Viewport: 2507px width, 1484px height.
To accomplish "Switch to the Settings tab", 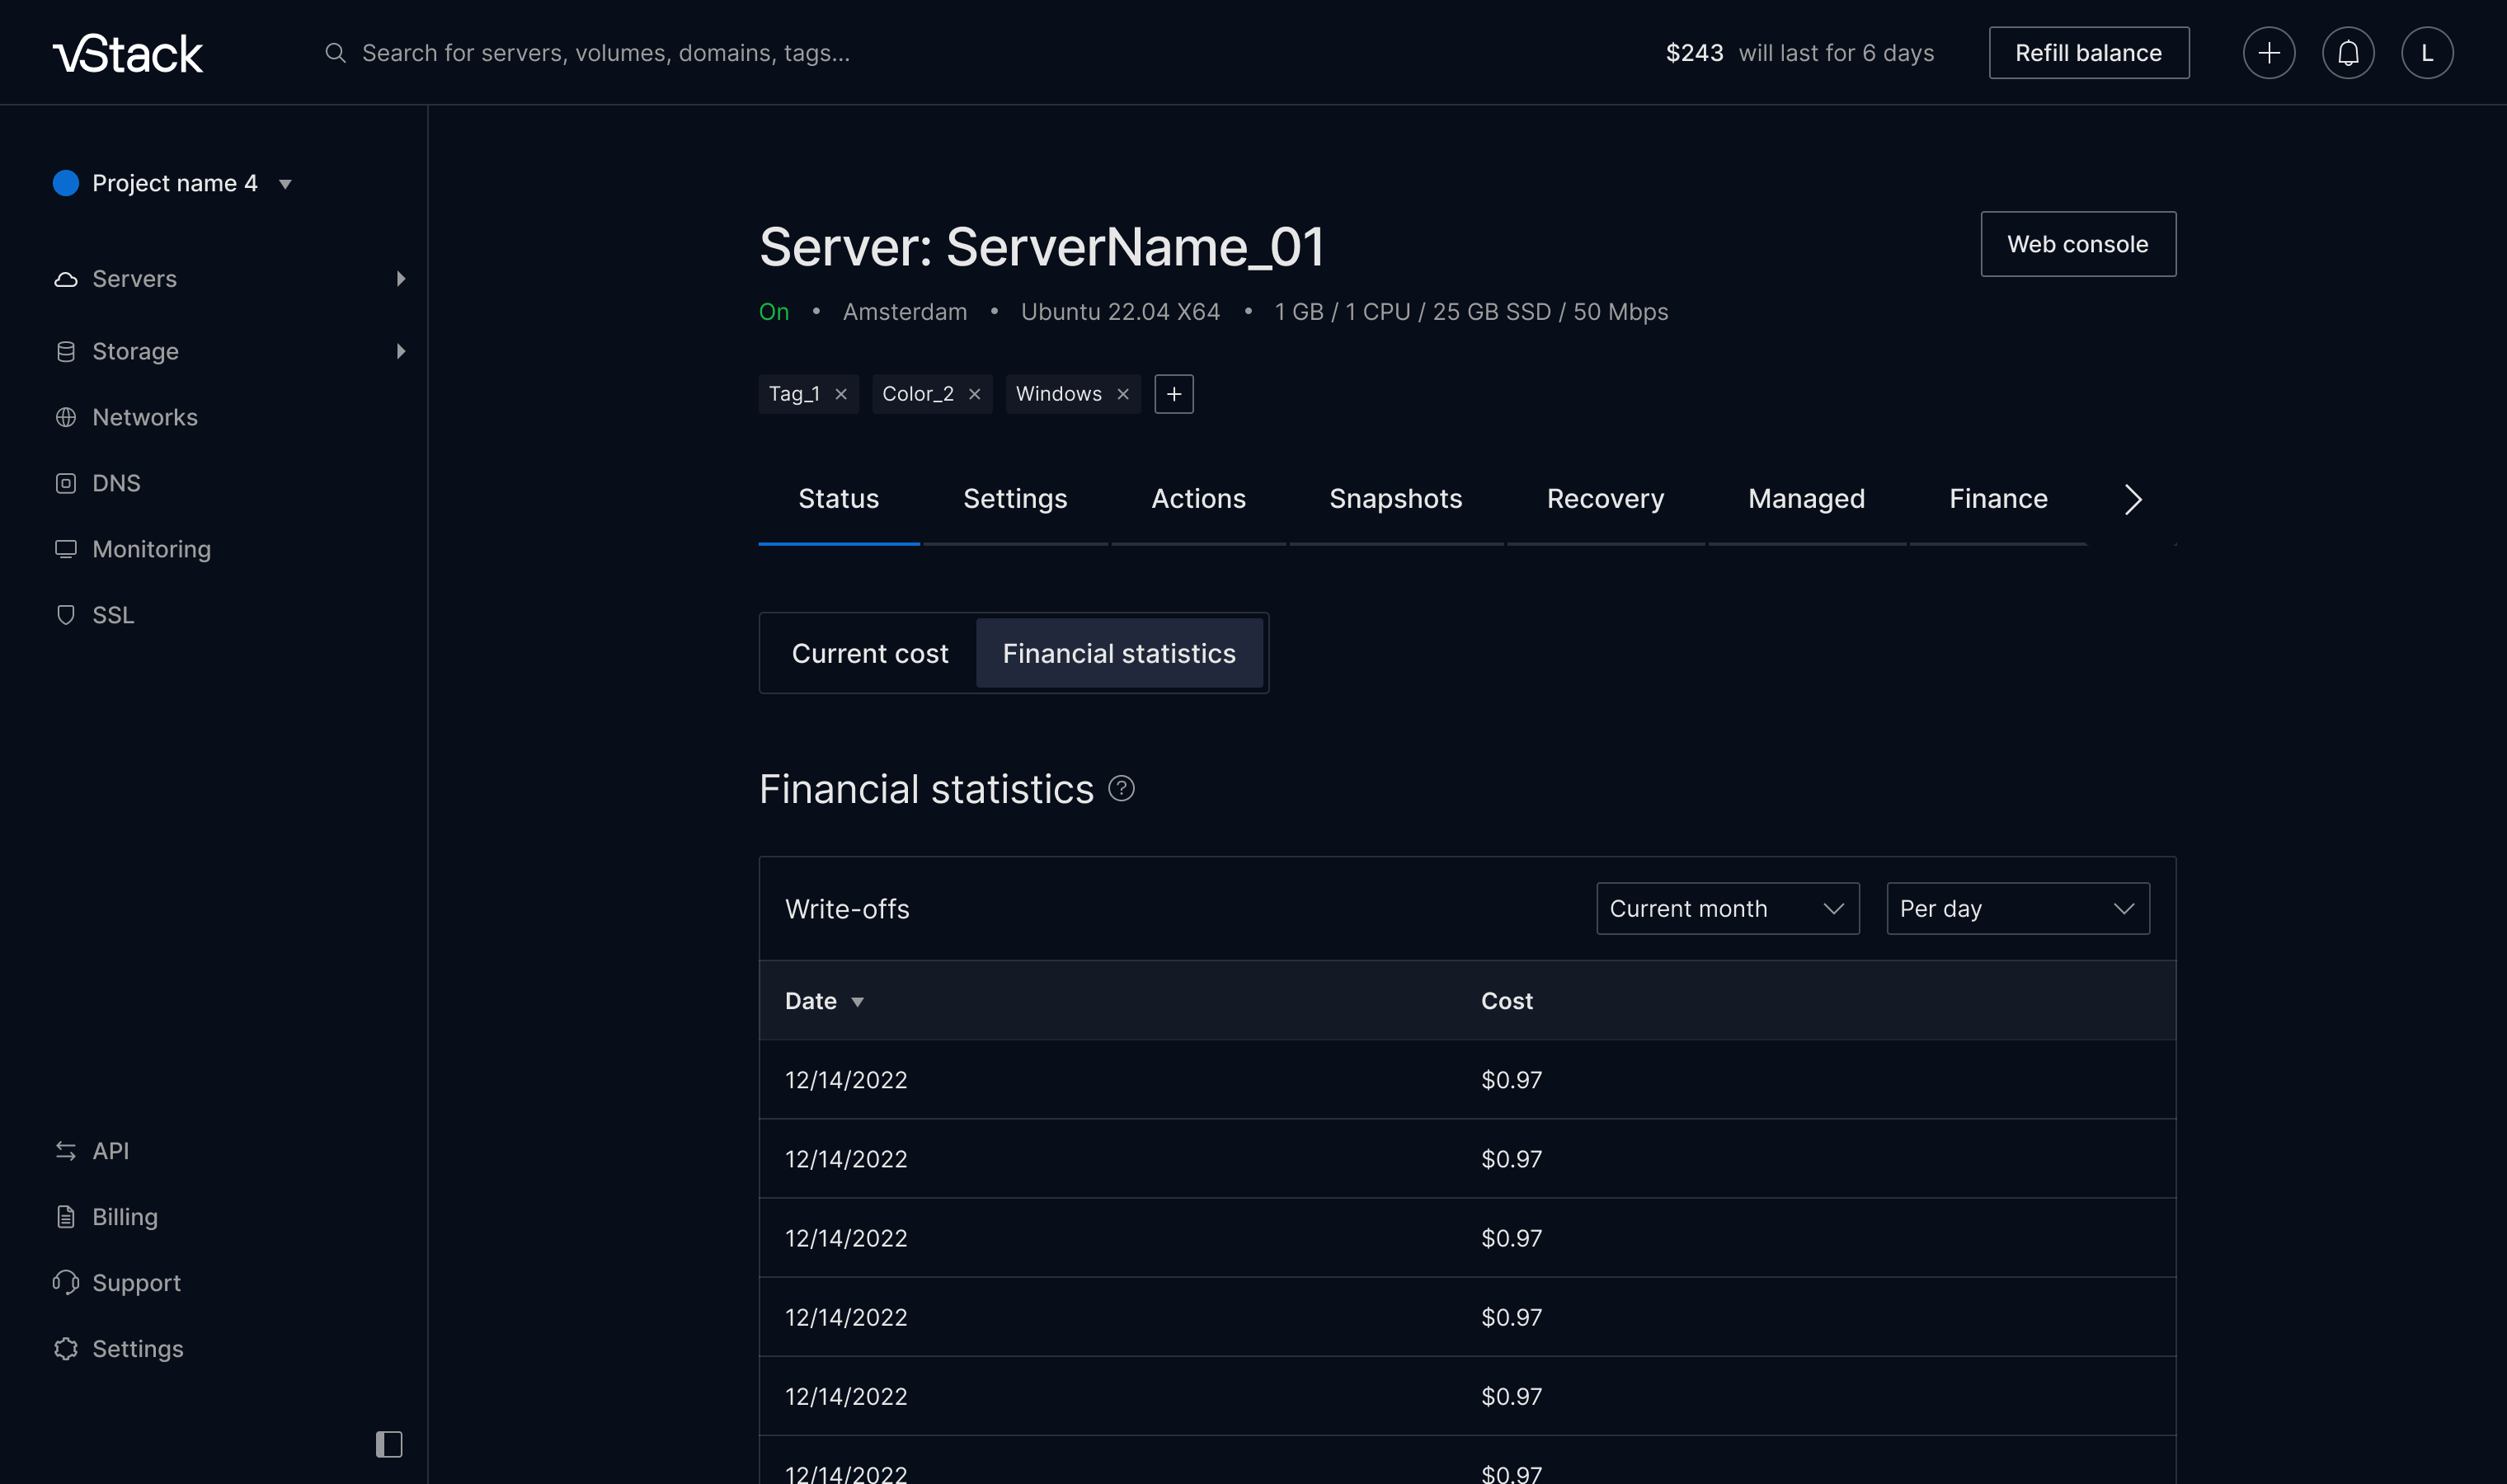I will pyautogui.click(x=1015, y=499).
